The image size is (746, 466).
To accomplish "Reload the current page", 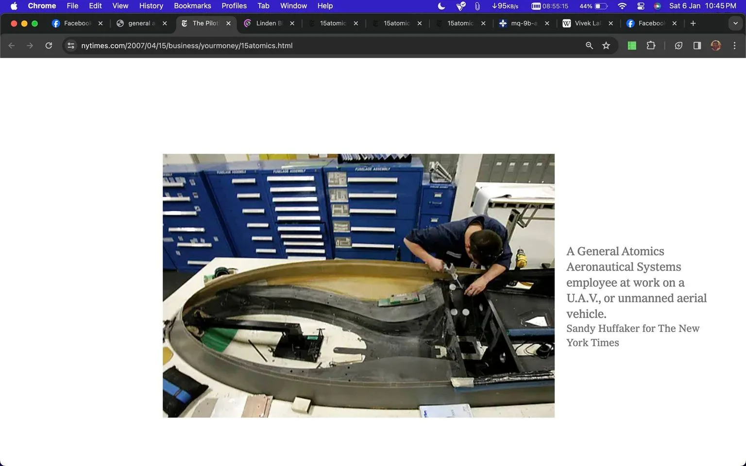I will click(x=49, y=46).
